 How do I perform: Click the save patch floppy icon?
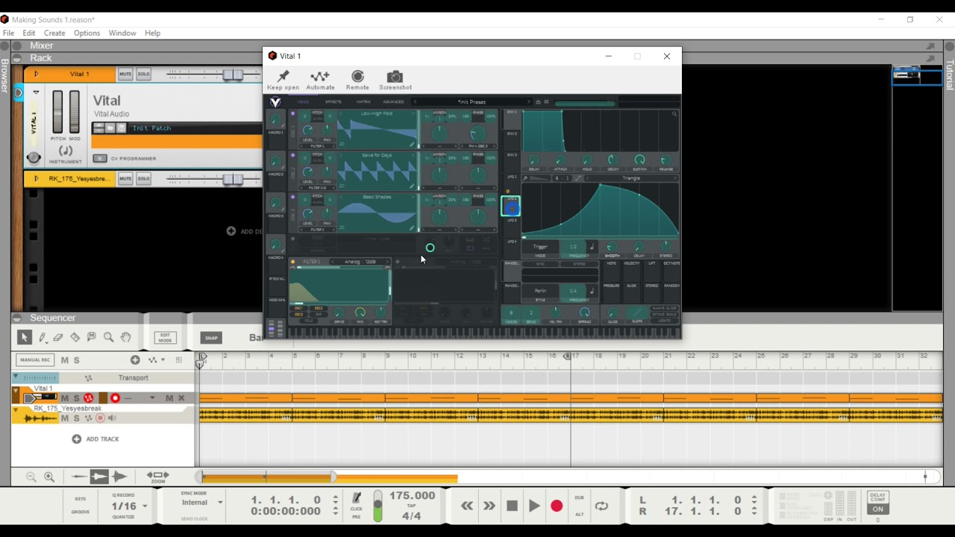point(122,128)
